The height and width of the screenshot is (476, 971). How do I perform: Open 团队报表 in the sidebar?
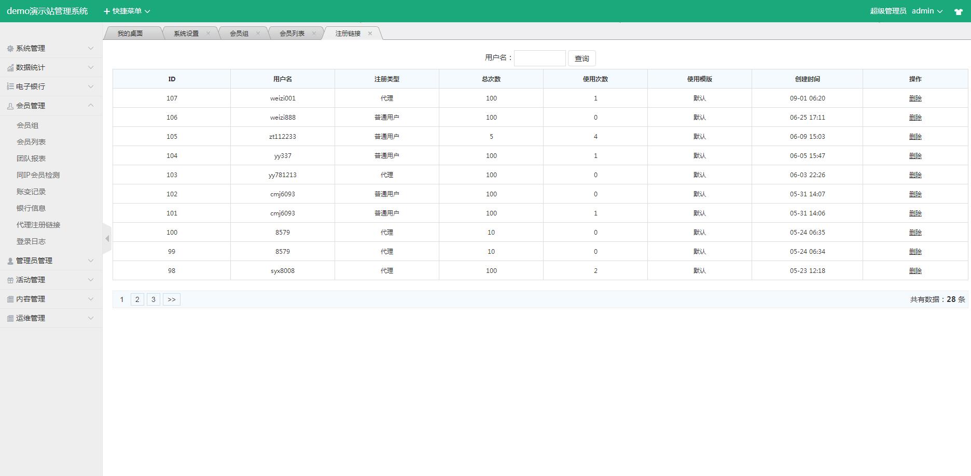(x=31, y=158)
